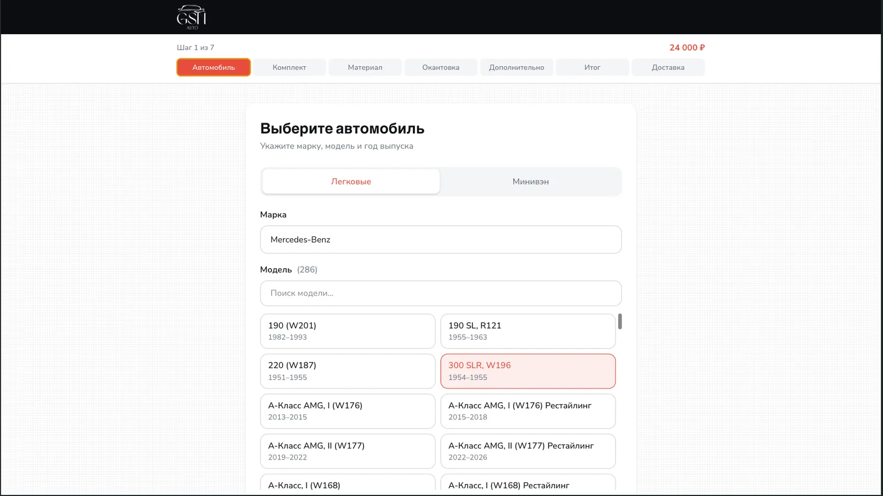Choose the 300 SLR, W196 model
This screenshot has width=883, height=496.
click(528, 371)
